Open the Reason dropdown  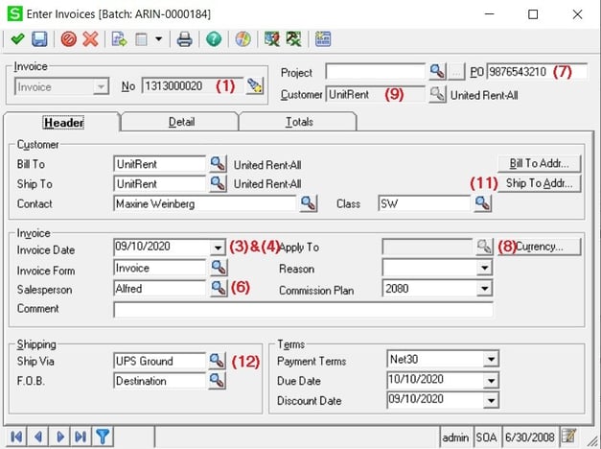484,268
